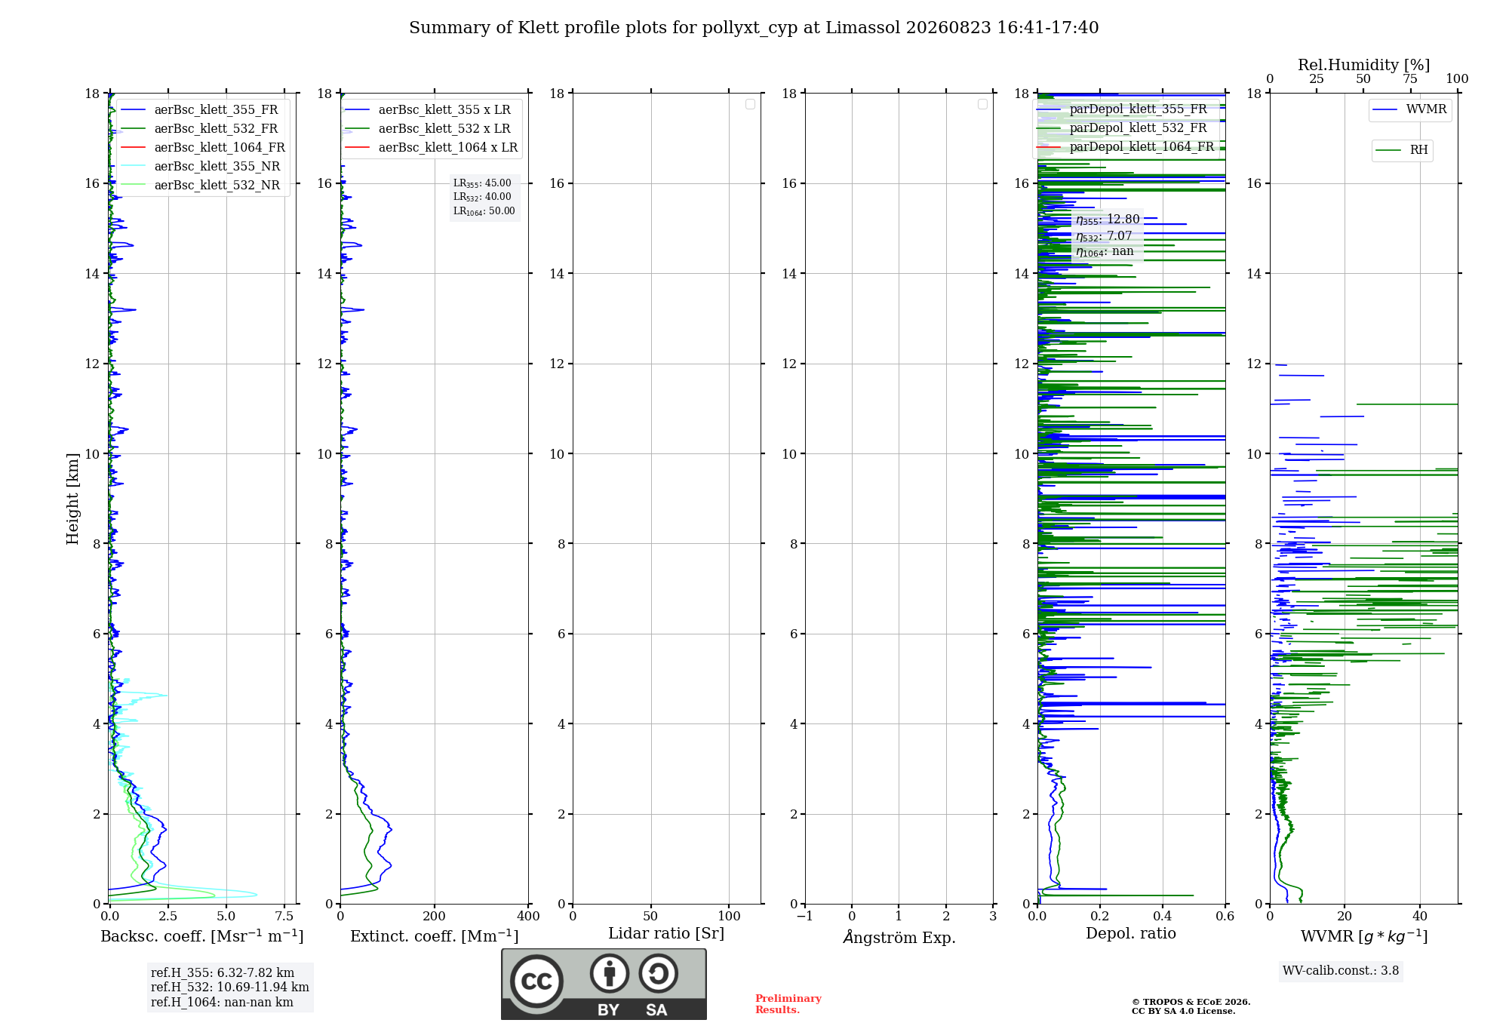This screenshot has width=1509, height=1026.
Task: Click the LR532: 40.00 annotation
Action: pyautogui.click(x=482, y=197)
